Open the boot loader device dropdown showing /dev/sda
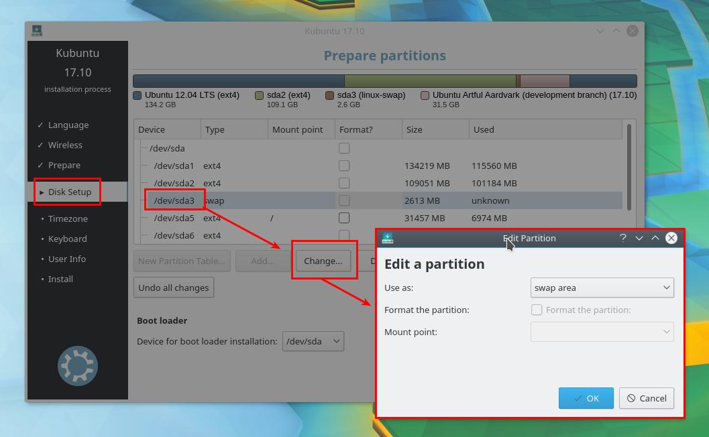Viewport: 709px width, 437px height. click(x=313, y=341)
